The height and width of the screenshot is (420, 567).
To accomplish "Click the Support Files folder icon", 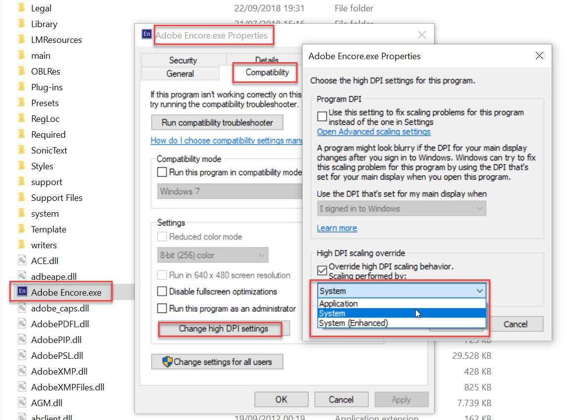I will 22,198.
